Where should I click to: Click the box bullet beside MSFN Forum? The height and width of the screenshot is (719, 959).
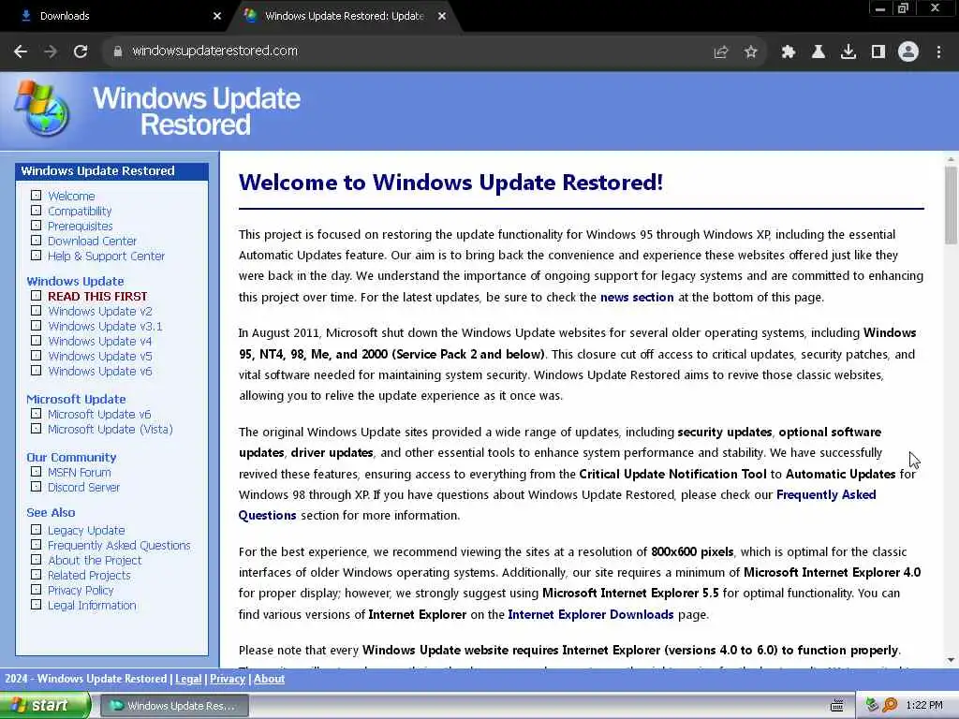click(x=37, y=472)
